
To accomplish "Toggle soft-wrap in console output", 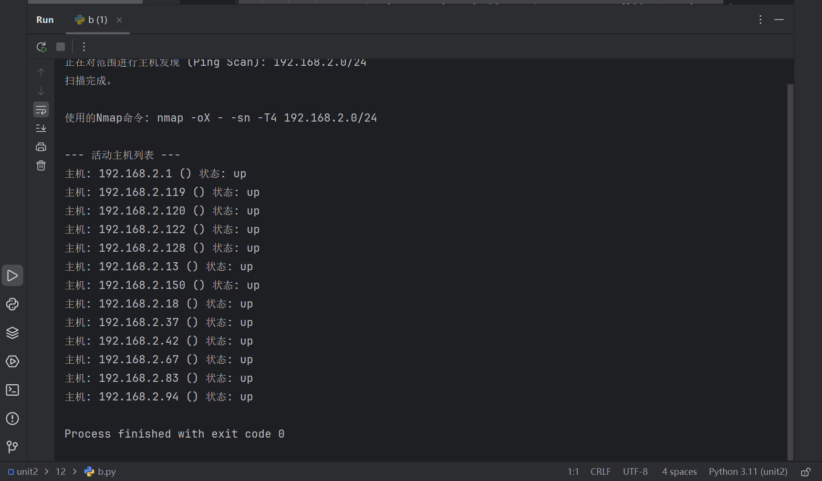I will 41,110.
